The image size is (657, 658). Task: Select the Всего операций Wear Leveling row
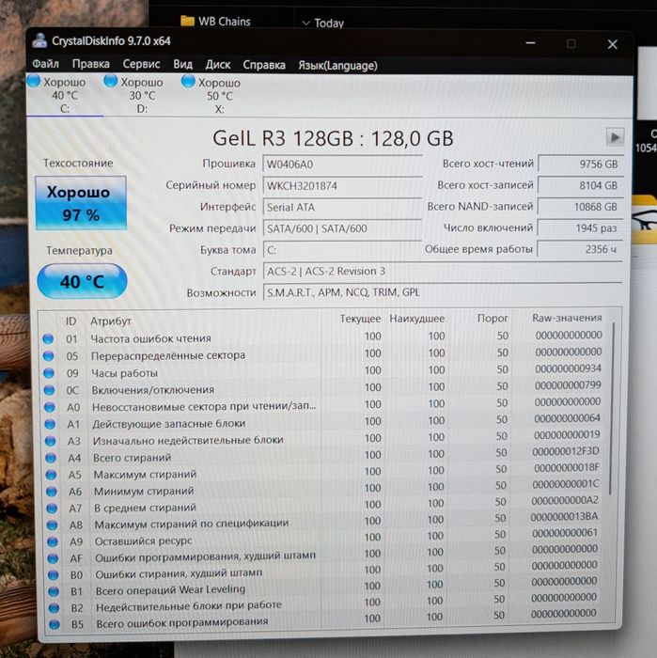[324, 587]
